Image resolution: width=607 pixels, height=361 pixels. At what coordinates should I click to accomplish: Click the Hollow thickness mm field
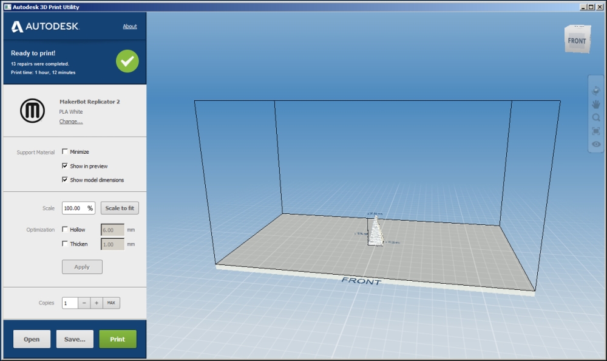(x=113, y=230)
